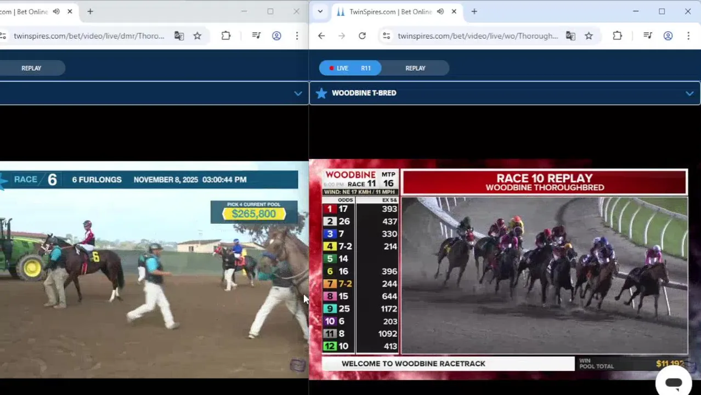Click the Bet Online tab title in left window

coord(24,12)
